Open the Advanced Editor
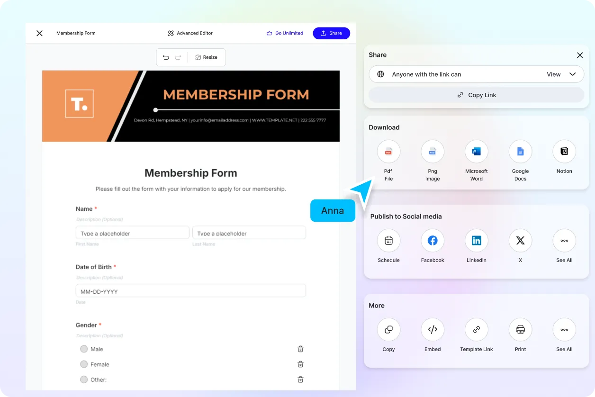Image resolution: width=595 pixels, height=397 pixels. click(x=190, y=33)
